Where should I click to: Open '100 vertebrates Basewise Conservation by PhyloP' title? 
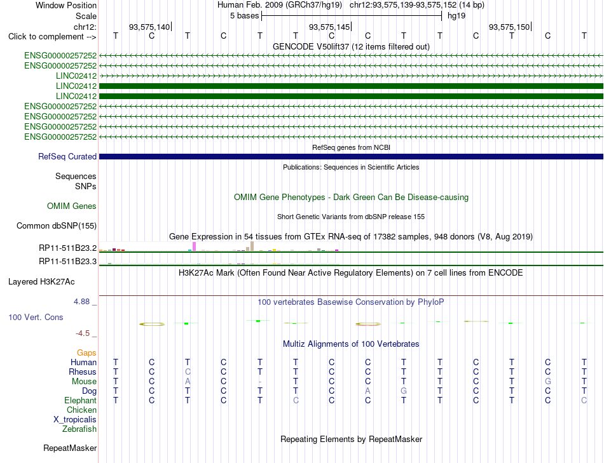click(351, 302)
